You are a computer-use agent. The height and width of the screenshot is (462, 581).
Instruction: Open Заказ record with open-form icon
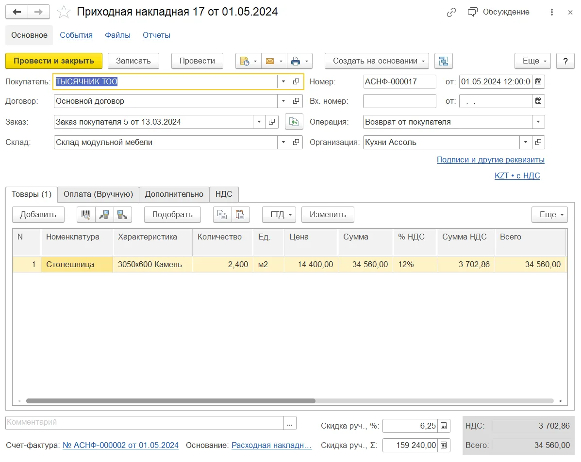[x=272, y=122]
